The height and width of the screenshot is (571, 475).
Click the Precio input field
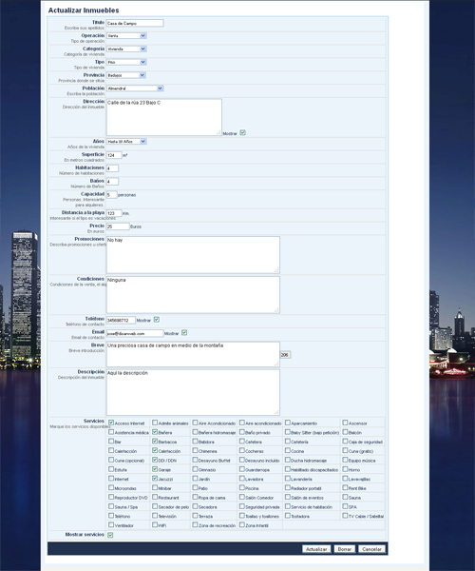tap(118, 226)
